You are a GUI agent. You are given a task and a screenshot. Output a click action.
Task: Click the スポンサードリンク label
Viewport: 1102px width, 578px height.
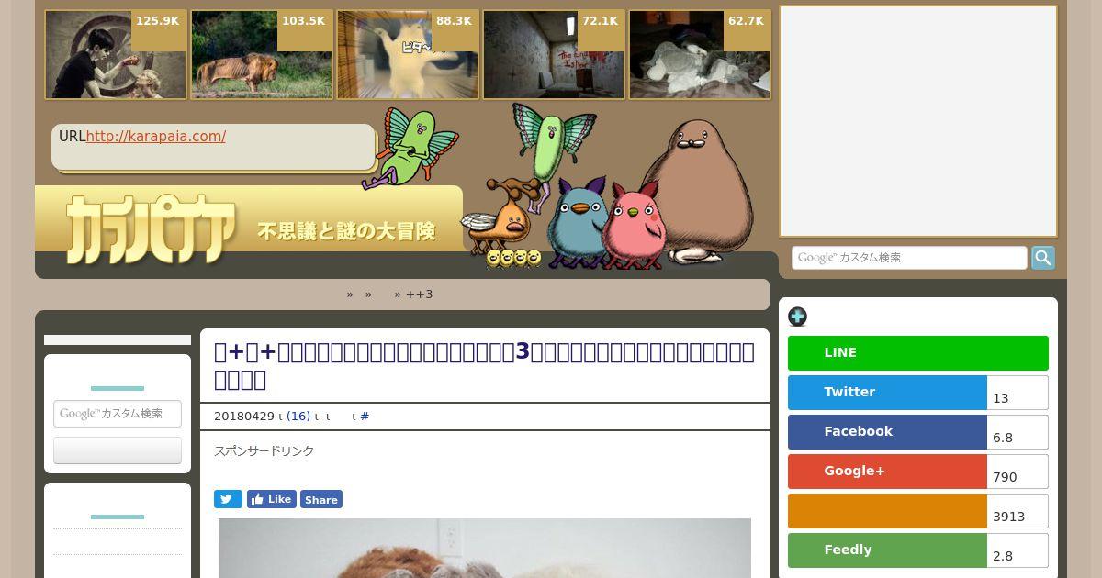click(264, 451)
